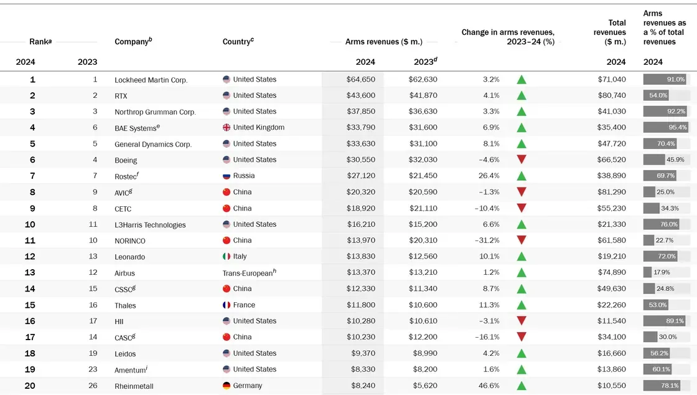Click the red down arrow in Boeing row

point(522,159)
